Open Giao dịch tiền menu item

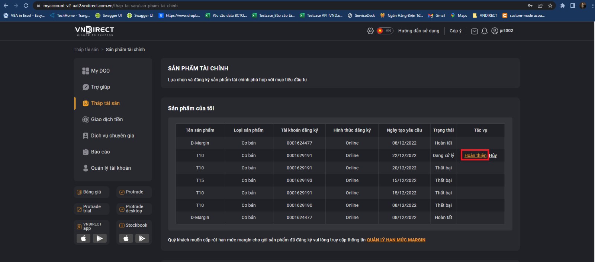[103, 119]
